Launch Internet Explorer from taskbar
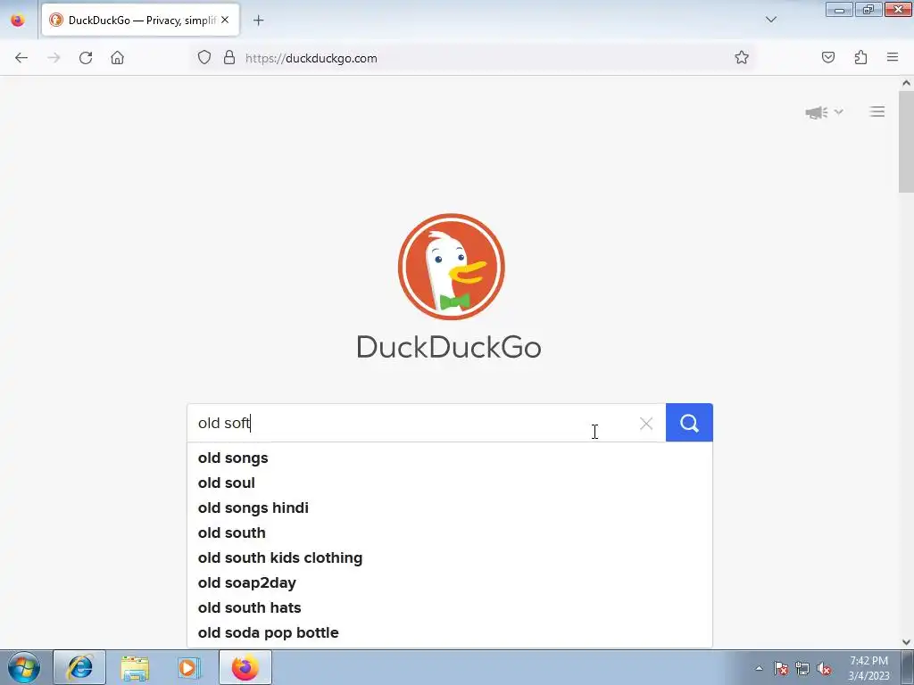 [79, 667]
